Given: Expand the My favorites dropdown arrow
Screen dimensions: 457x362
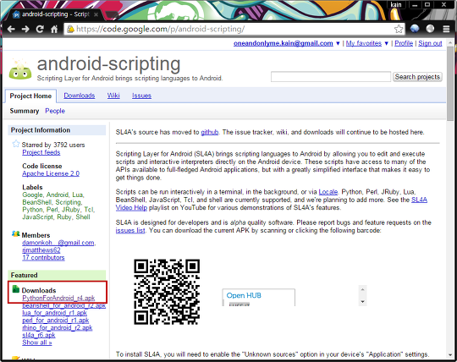Looking at the screenshot, I should click(x=386, y=43).
